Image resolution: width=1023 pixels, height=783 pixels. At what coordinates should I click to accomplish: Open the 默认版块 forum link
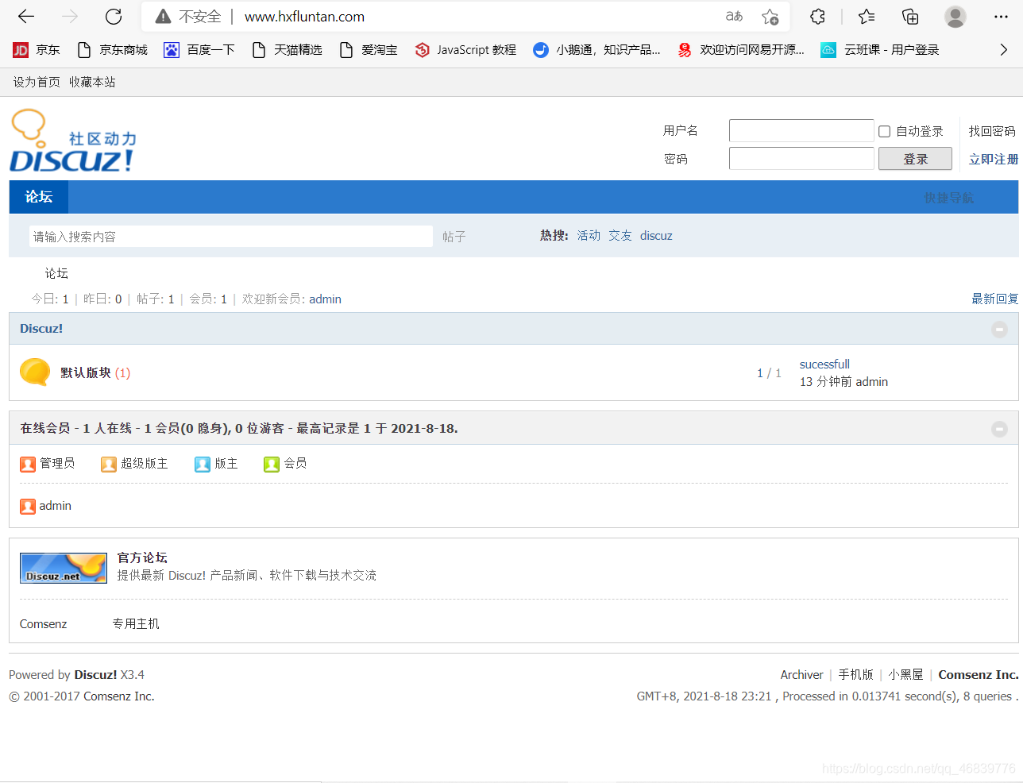tap(86, 372)
